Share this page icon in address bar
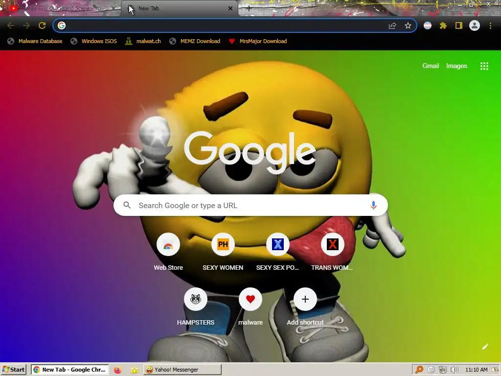501x376 pixels. tap(392, 25)
